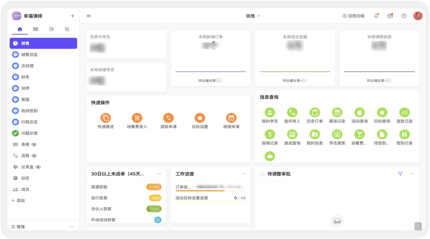Click the 退款申请 icon
The width and height of the screenshot is (430, 239).
[x=168, y=118]
